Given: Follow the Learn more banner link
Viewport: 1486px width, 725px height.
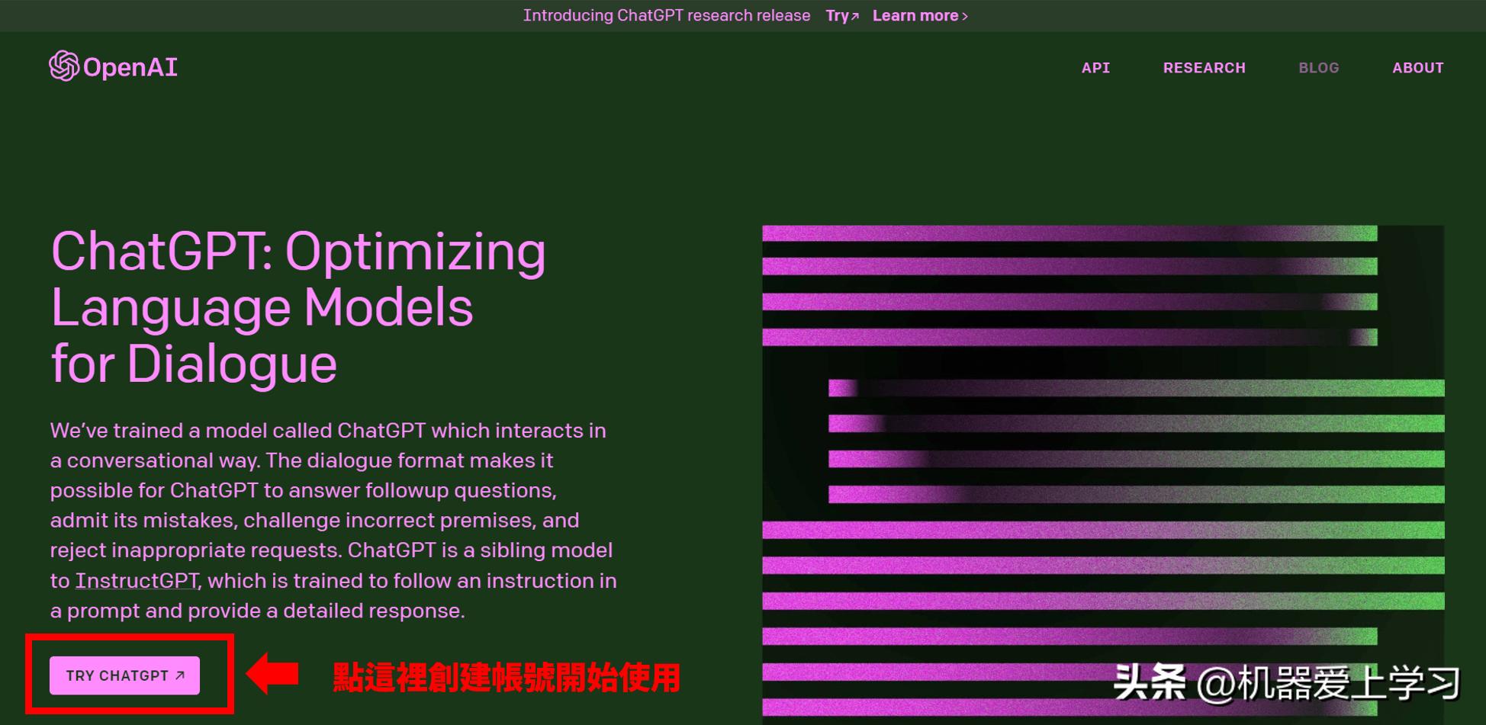Looking at the screenshot, I should 920,16.
